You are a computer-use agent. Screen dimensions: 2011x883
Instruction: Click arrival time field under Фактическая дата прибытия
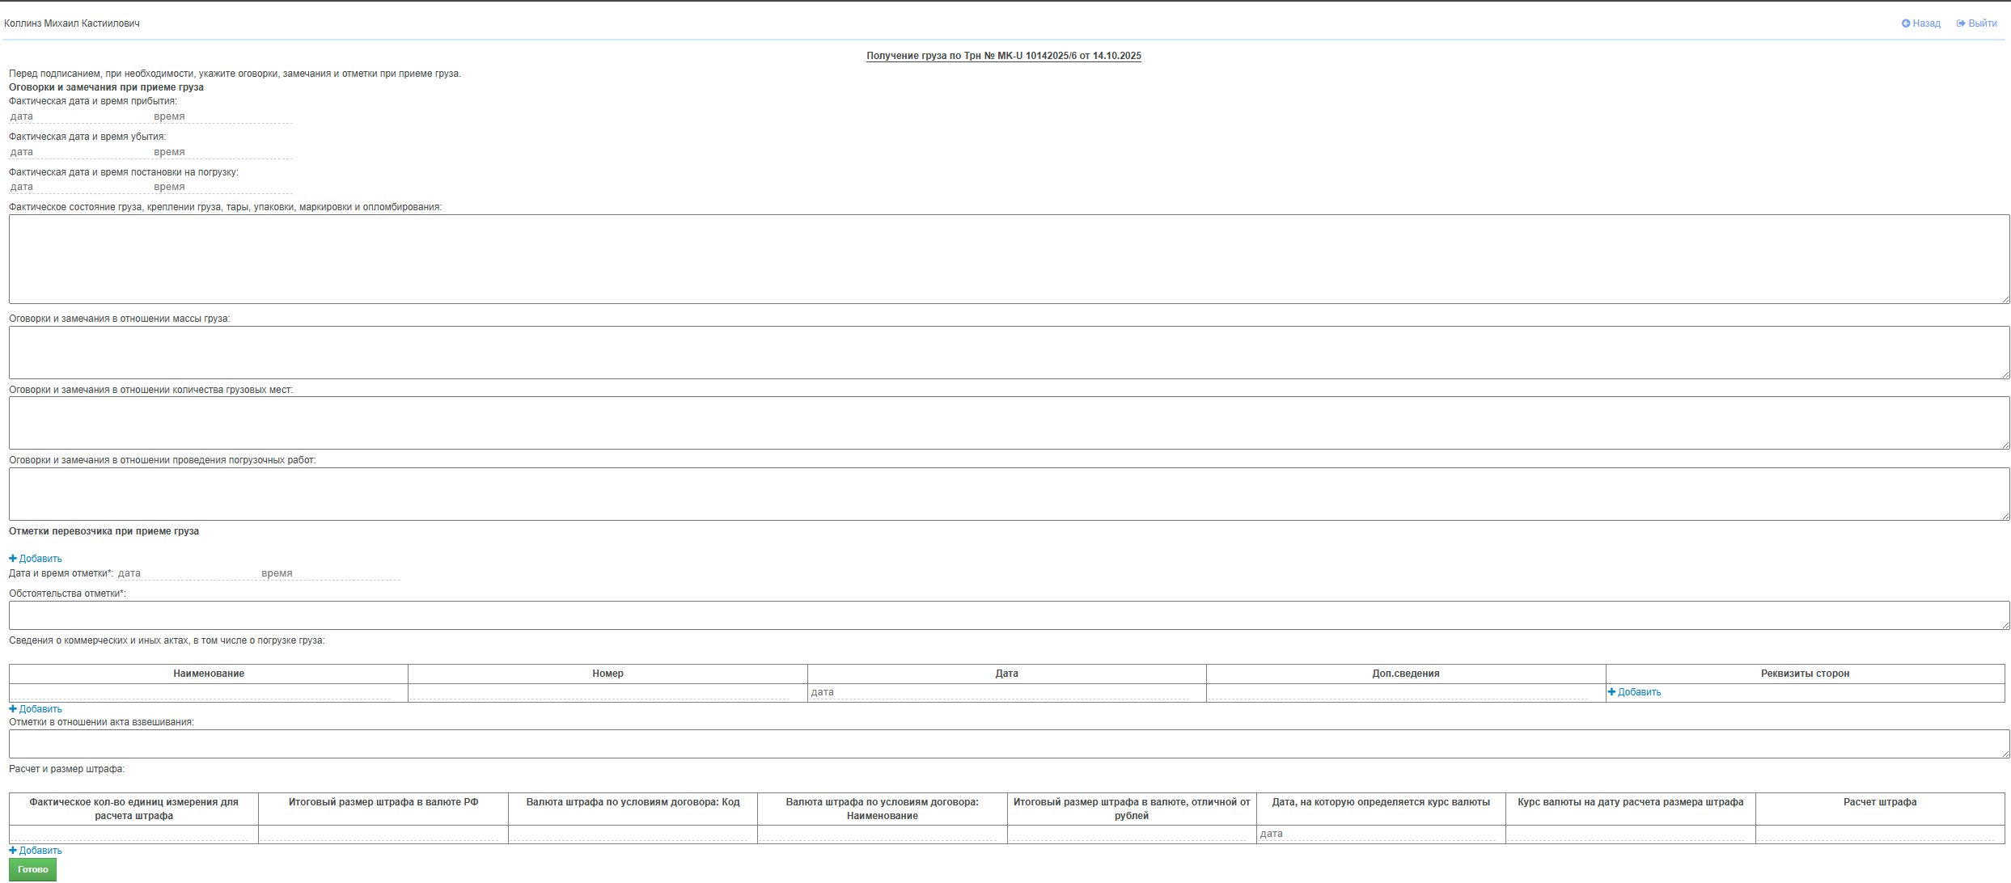point(221,116)
